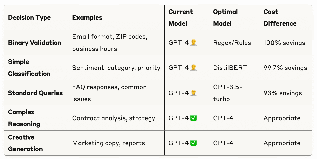Select the Binary Validation row label
This screenshot has width=317, height=159.
tap(35, 43)
